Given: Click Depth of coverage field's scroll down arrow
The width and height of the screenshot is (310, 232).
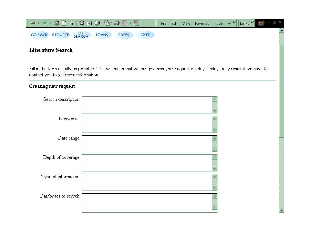Looking at the screenshot, I should tap(214, 169).
